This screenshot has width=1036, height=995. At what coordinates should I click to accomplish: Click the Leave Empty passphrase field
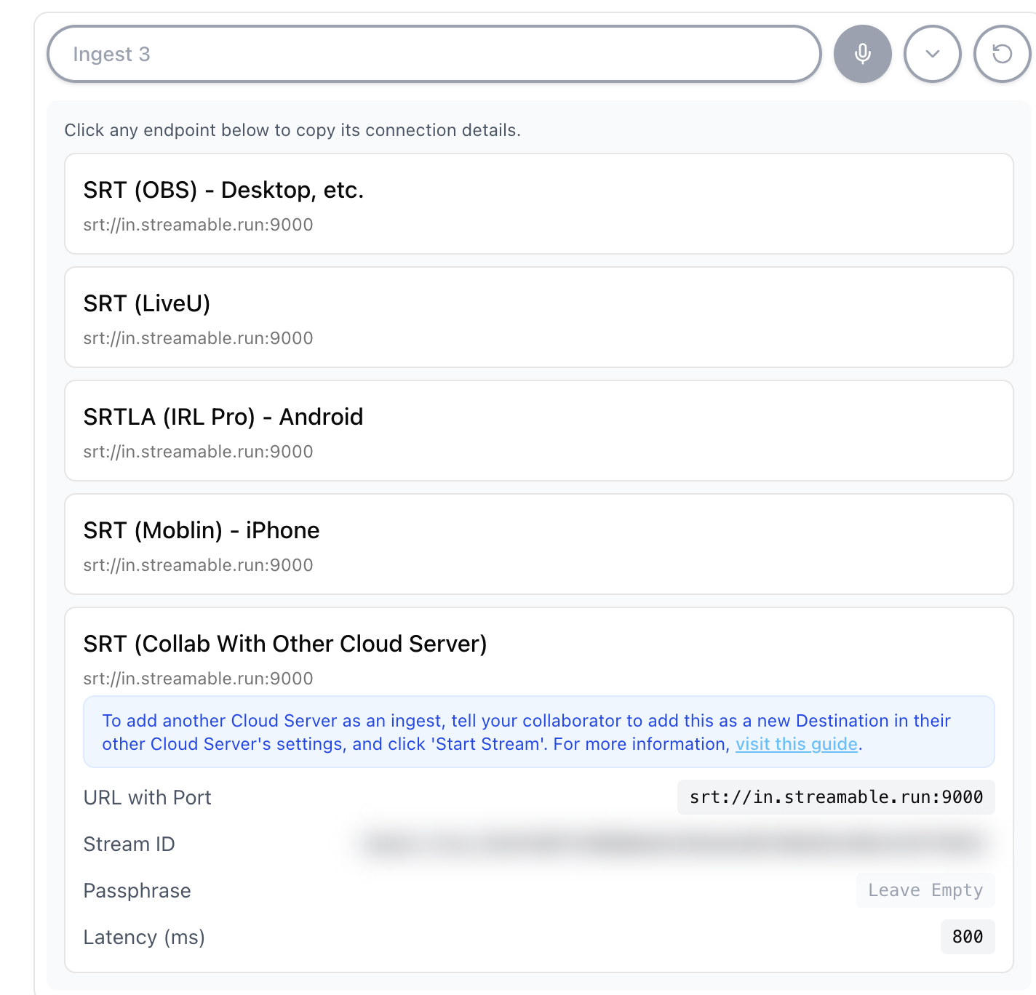click(925, 890)
